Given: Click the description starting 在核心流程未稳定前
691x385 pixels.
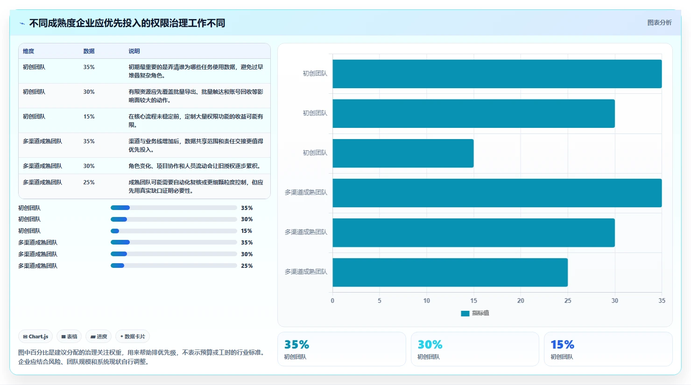Looking at the screenshot, I should [196, 121].
